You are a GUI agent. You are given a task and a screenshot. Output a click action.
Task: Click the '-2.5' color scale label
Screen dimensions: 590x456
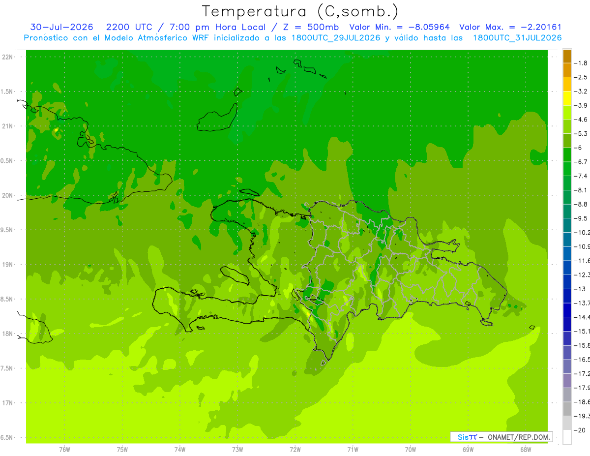(x=581, y=77)
